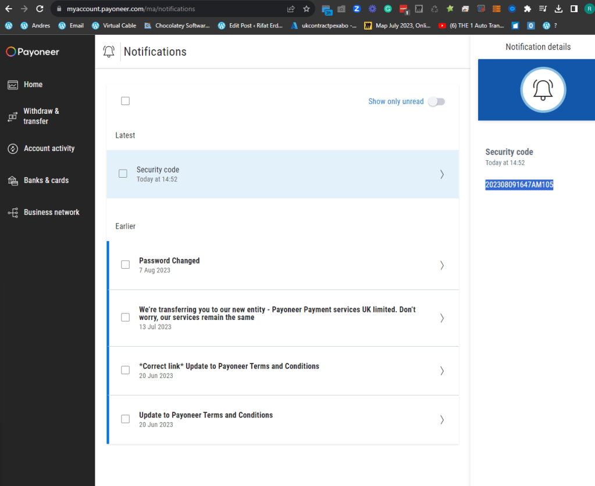The width and height of the screenshot is (595, 486).
Task: Bookmark this page with star icon
Action: (307, 9)
